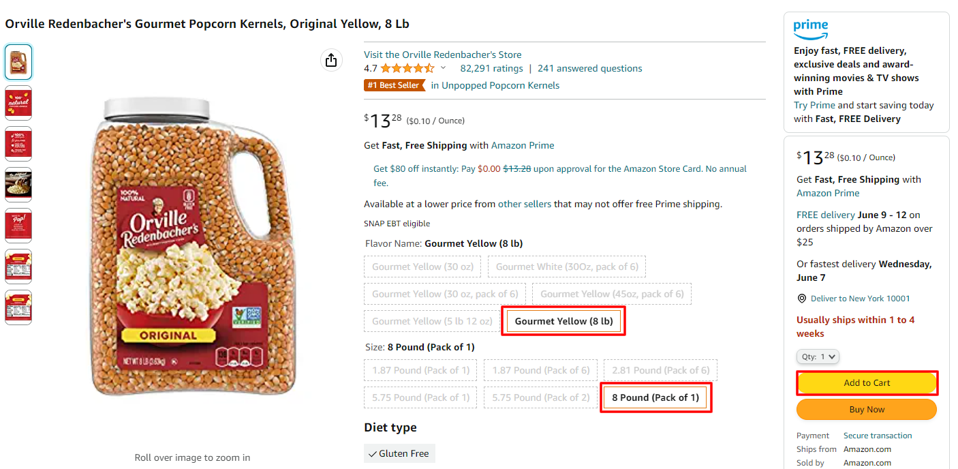Click the Prime logo at the top right

812,29
